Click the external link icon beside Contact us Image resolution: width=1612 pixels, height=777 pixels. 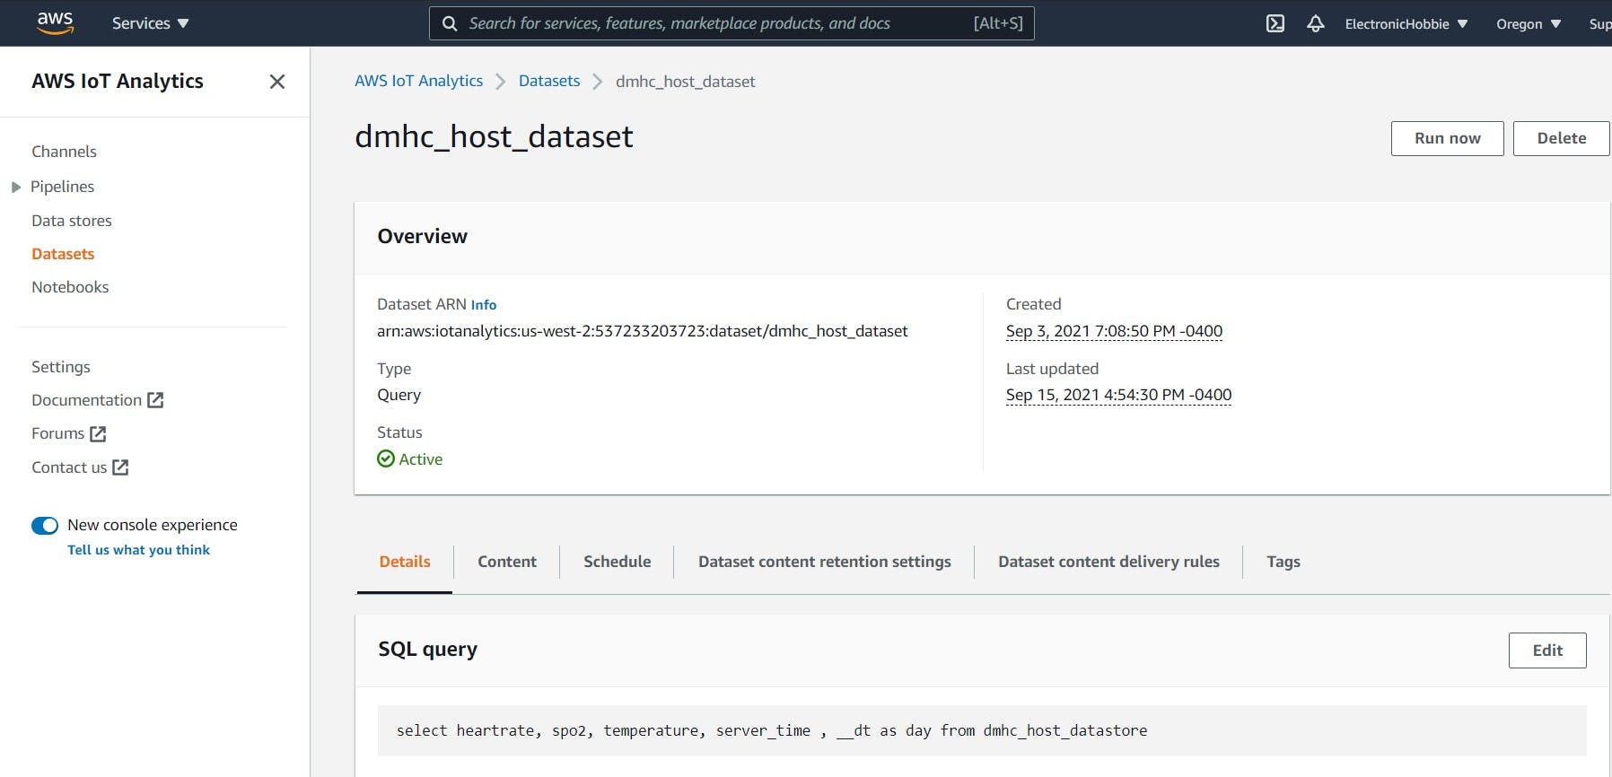point(120,467)
